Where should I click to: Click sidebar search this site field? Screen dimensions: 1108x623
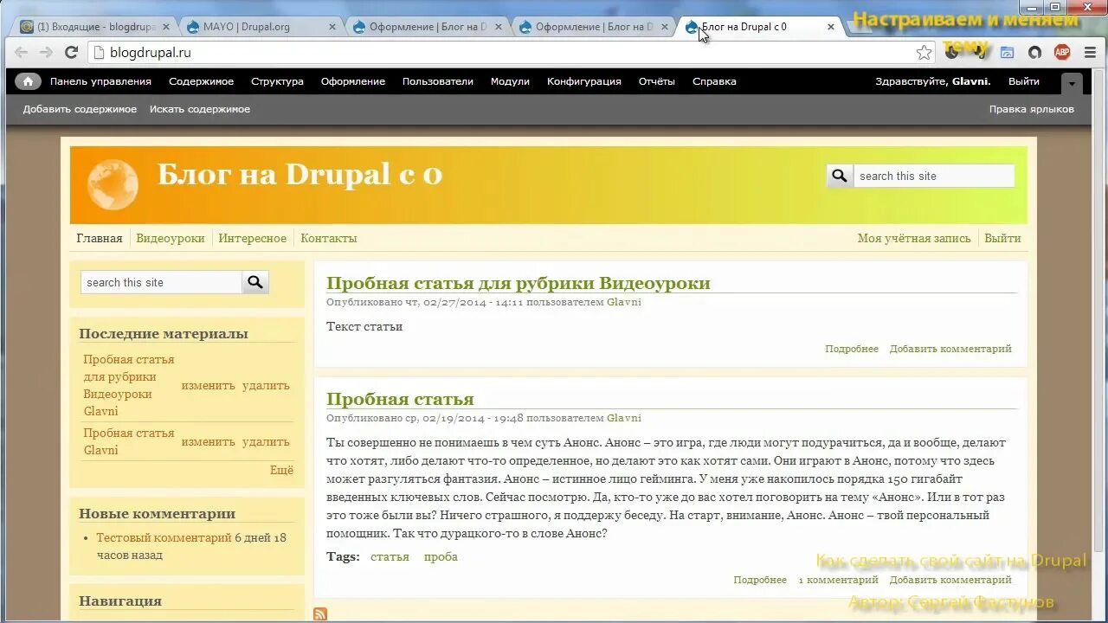pos(161,282)
